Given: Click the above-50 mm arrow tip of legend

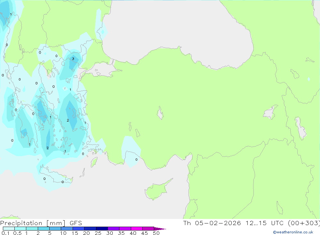Looking at the screenshot, I should click(x=160, y=229).
